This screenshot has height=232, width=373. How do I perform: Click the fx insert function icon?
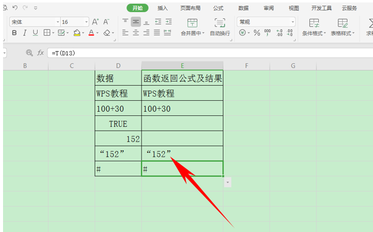41,53
